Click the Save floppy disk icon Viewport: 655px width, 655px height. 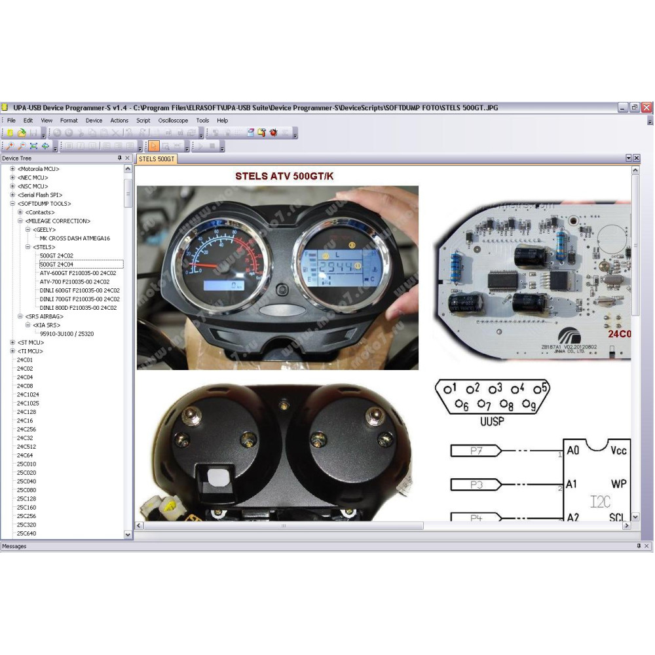coord(33,133)
